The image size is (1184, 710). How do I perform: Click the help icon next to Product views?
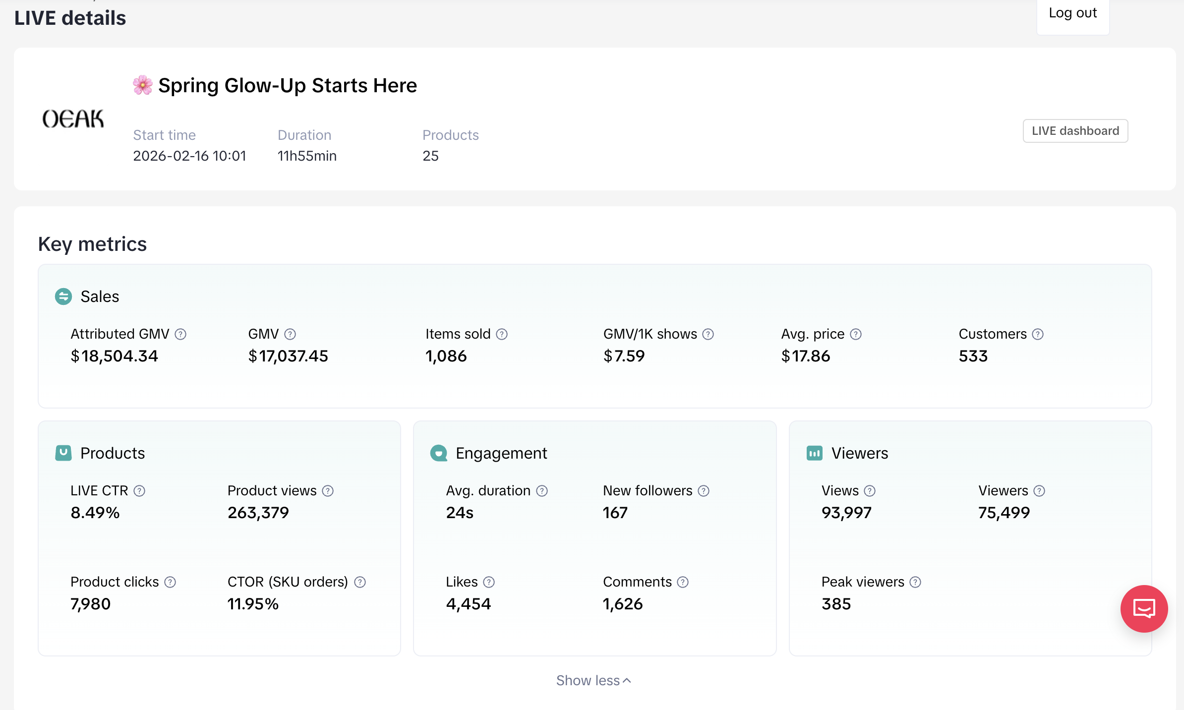tap(328, 491)
